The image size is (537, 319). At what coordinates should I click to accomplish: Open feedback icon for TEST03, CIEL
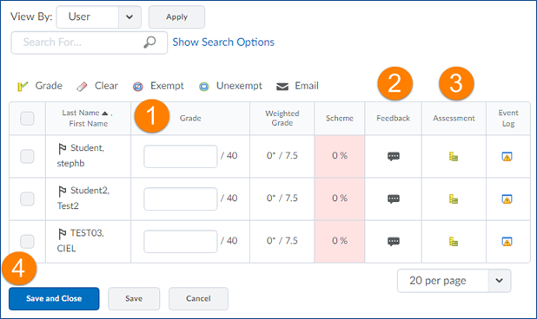[393, 242]
